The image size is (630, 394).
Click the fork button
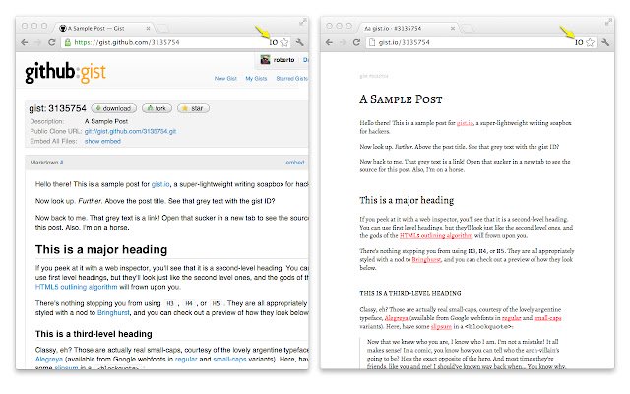[157, 108]
